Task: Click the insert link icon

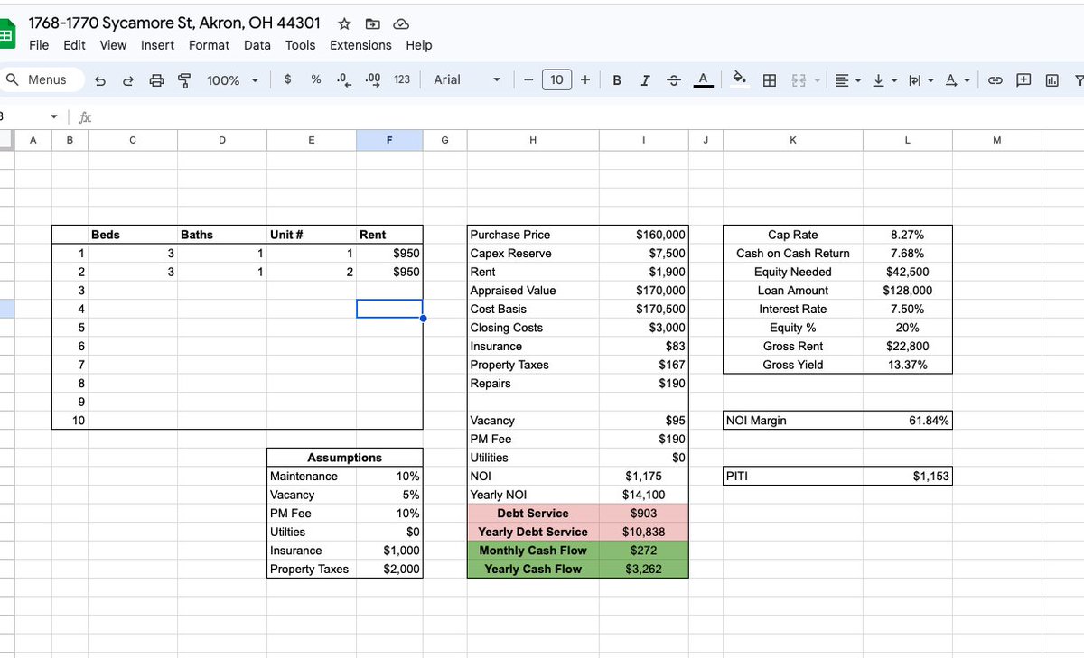Action: [995, 79]
